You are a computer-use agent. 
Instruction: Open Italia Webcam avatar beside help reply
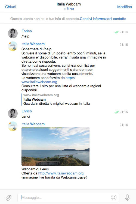[x=13, y=46]
